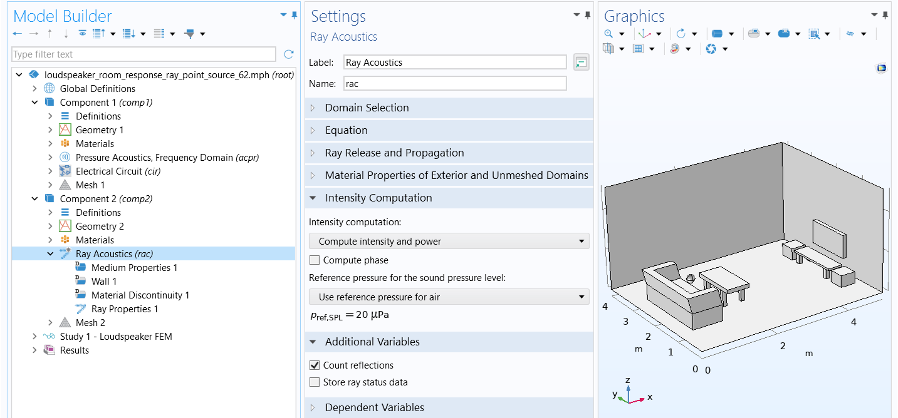Click the axis orientation view icon
The image size is (898, 418).
(644, 34)
